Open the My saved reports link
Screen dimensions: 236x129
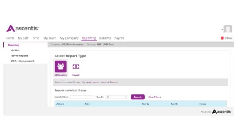point(90,82)
